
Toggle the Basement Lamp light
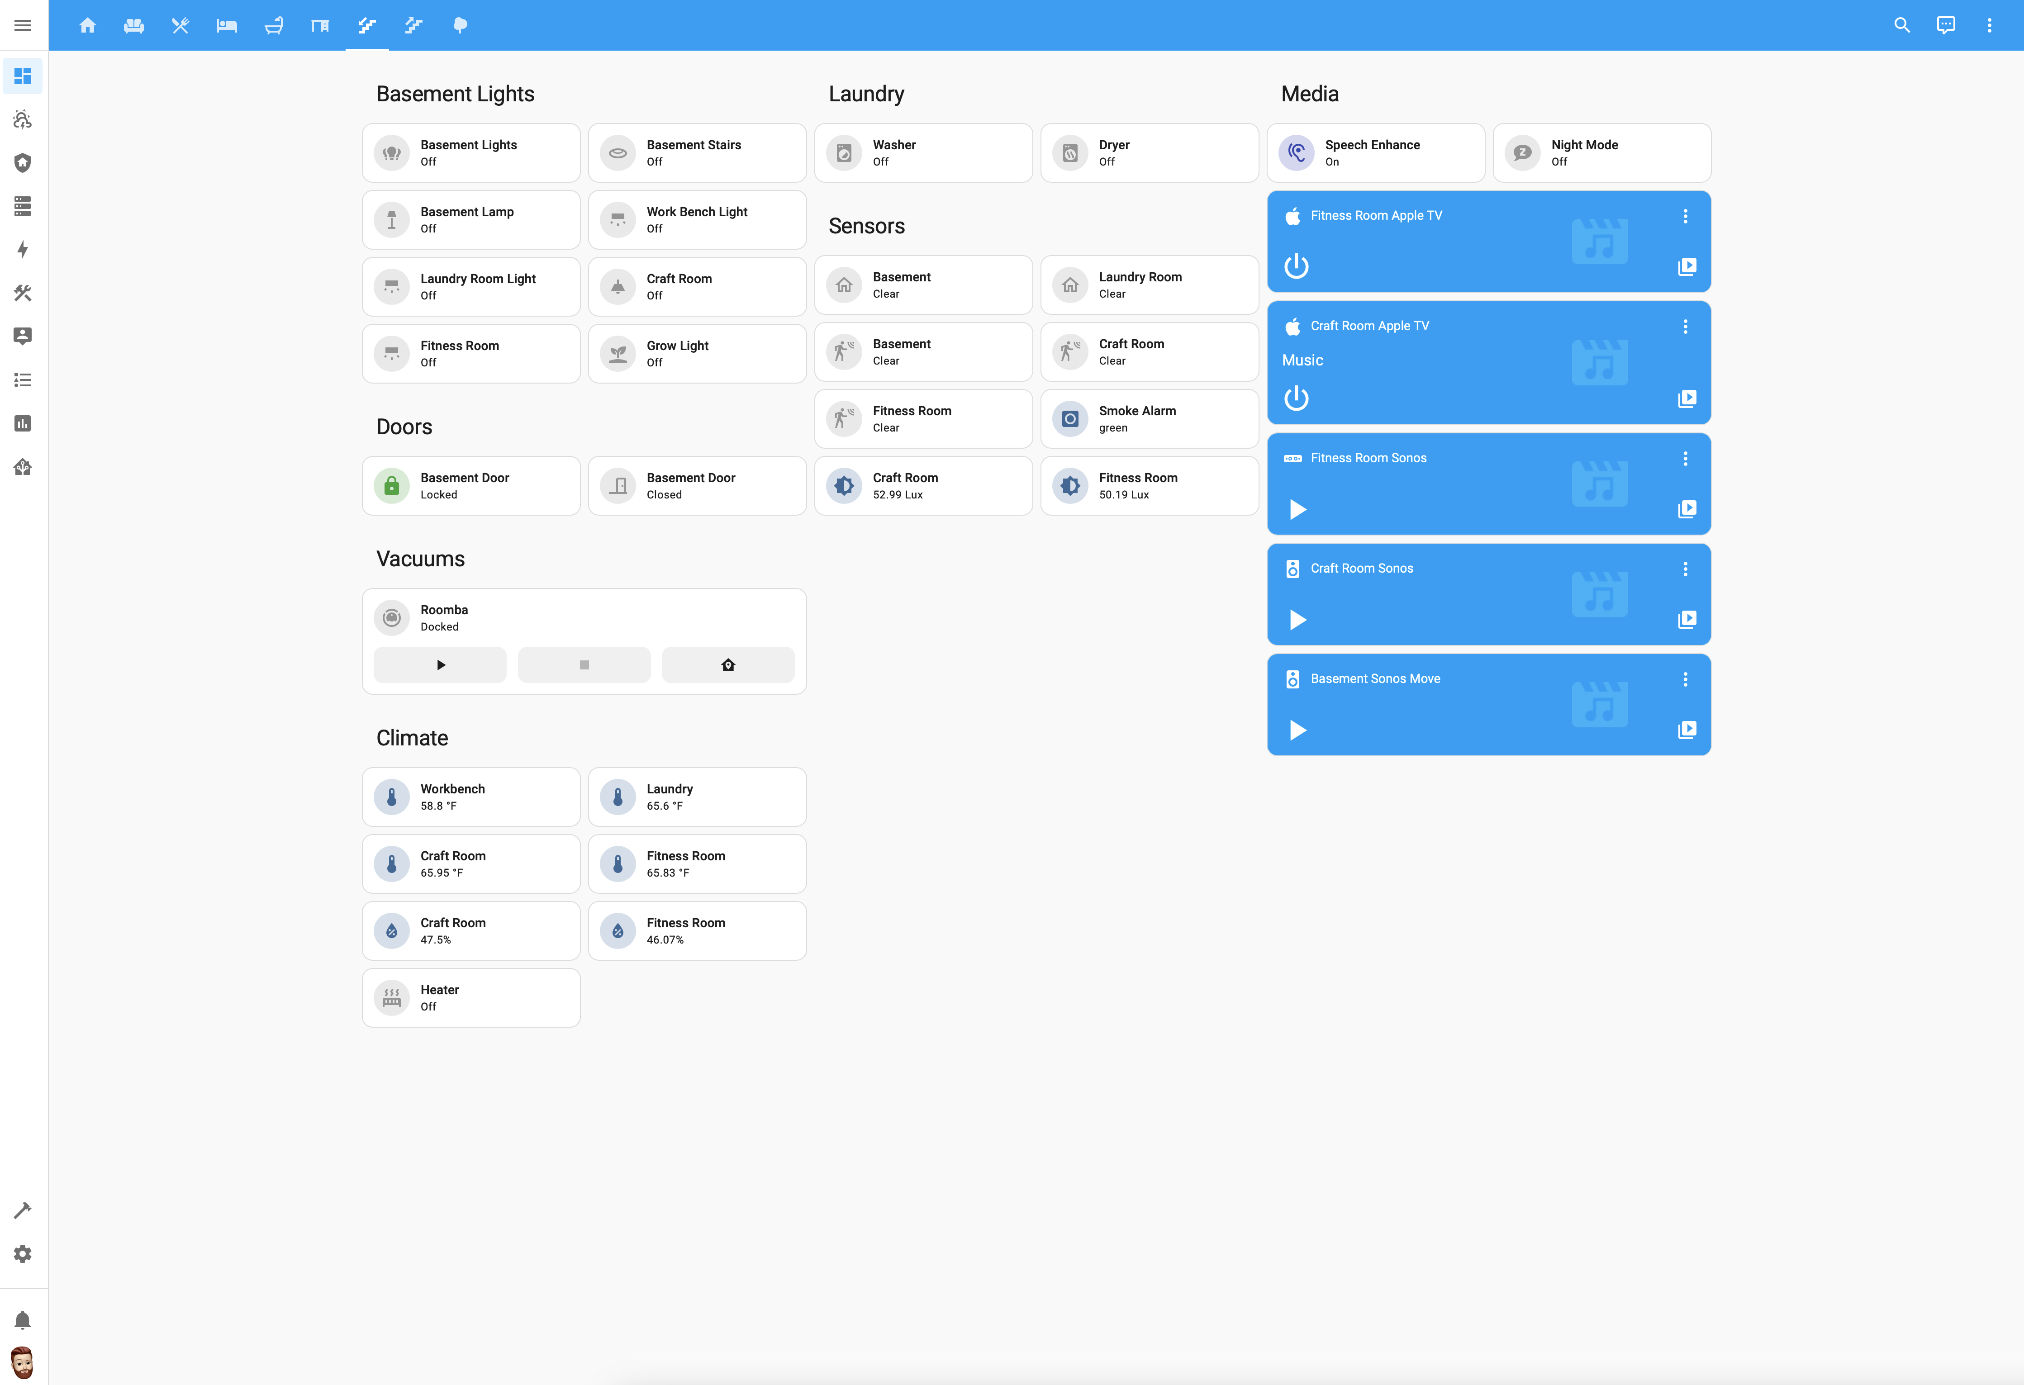[x=392, y=220]
